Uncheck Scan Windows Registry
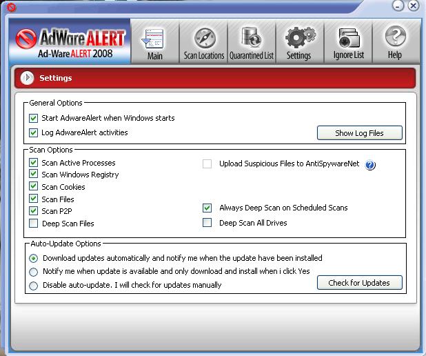The image size is (426, 356). 33,174
